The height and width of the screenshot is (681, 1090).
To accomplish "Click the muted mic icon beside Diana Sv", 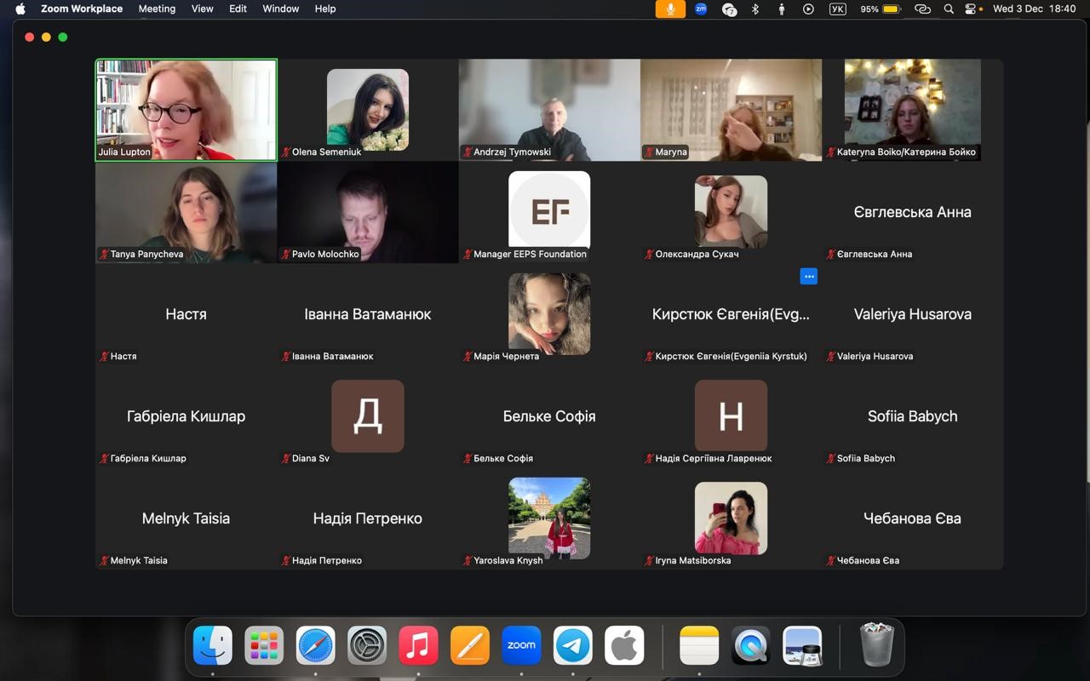I will coord(286,459).
